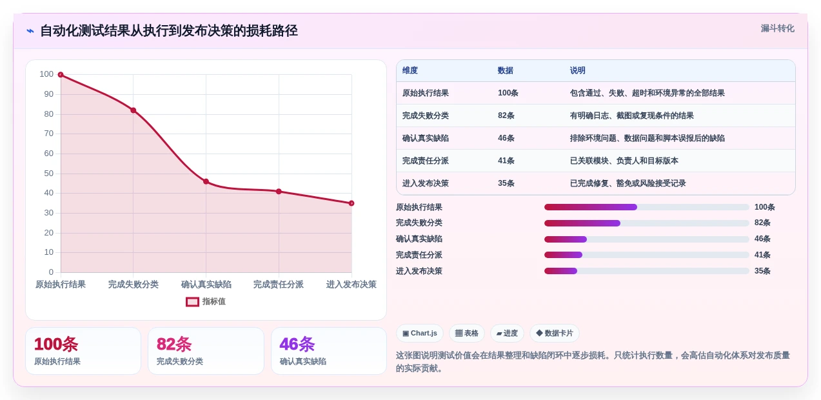Click the chart data point at 原始执行结果
Screen dimensions: 821x400
(x=61, y=75)
